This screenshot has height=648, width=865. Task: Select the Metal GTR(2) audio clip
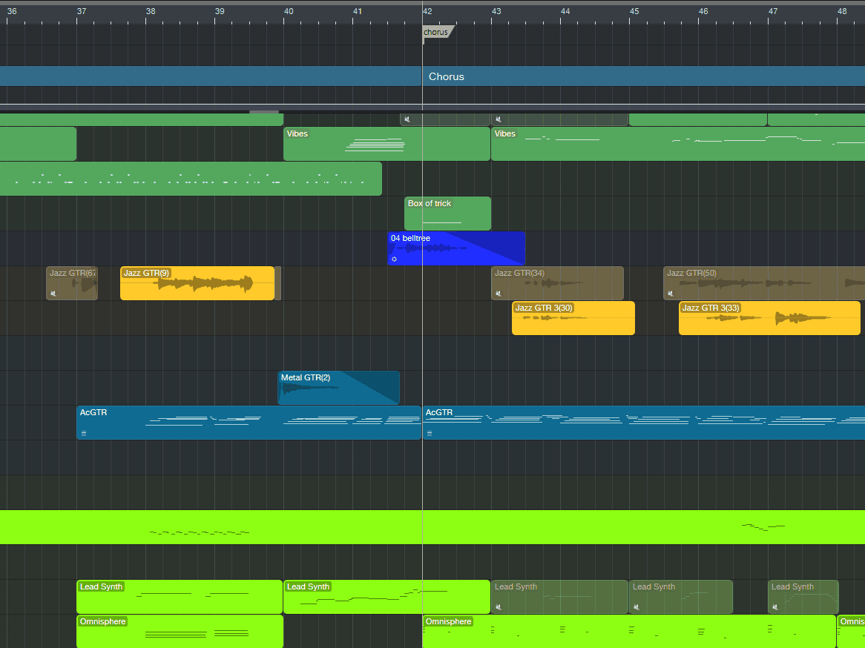(338, 389)
